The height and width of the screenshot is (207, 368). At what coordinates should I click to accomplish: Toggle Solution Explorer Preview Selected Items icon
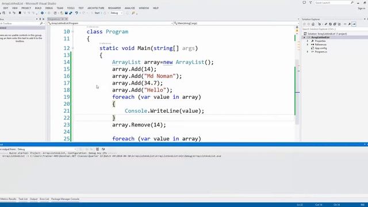tap(354, 24)
